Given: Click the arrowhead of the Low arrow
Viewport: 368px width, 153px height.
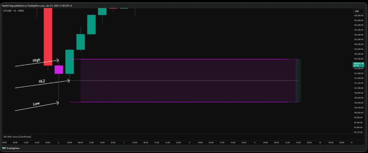Looking at the screenshot, I should pyautogui.click(x=57, y=103).
